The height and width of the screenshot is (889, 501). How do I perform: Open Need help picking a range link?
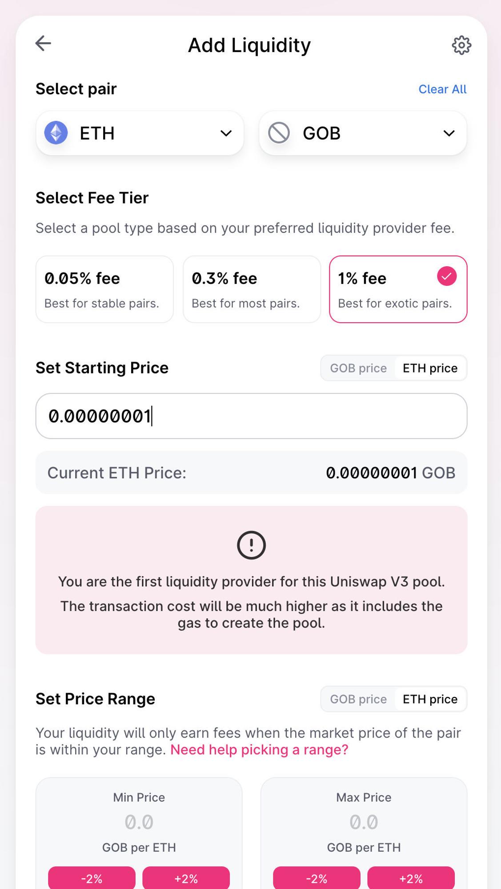coord(259,750)
